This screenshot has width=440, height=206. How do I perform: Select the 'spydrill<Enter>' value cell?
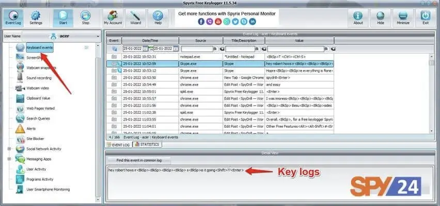(x=300, y=78)
